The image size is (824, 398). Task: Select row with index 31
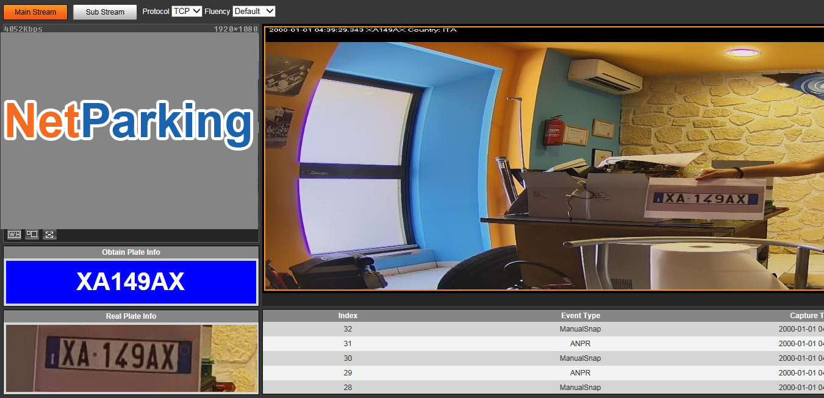tap(543, 344)
